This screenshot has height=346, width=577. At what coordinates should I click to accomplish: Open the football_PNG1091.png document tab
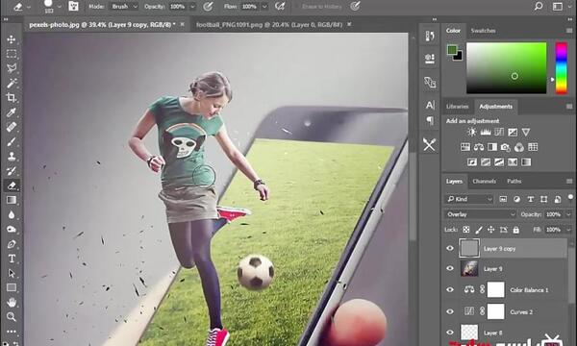coord(269,25)
